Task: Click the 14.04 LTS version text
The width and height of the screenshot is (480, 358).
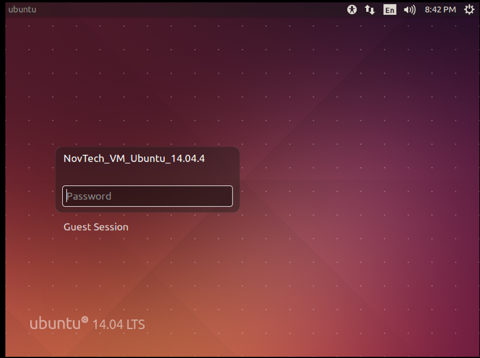Action: pyautogui.click(x=119, y=324)
